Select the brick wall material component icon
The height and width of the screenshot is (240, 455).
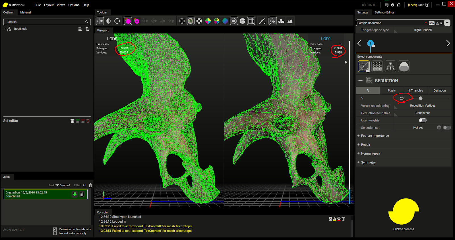point(377,66)
